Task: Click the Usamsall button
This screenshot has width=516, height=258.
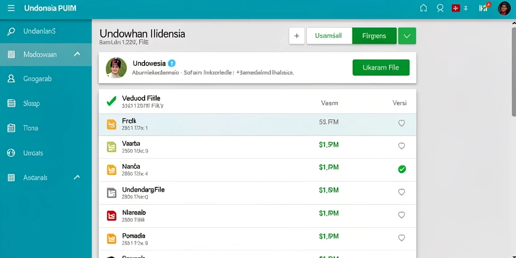Action: pyautogui.click(x=329, y=36)
